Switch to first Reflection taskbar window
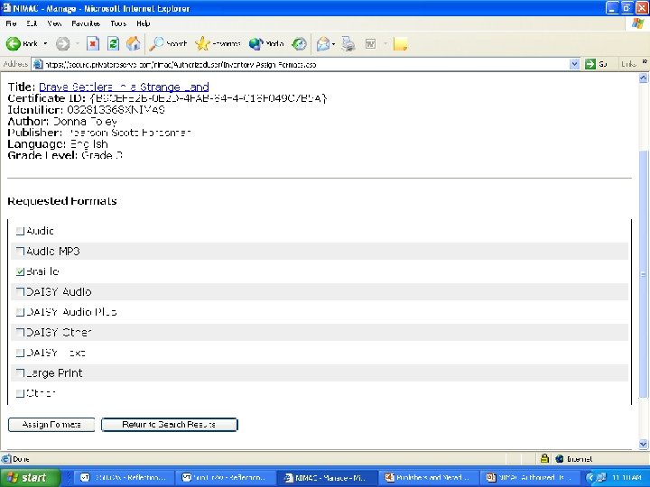 (x=123, y=478)
